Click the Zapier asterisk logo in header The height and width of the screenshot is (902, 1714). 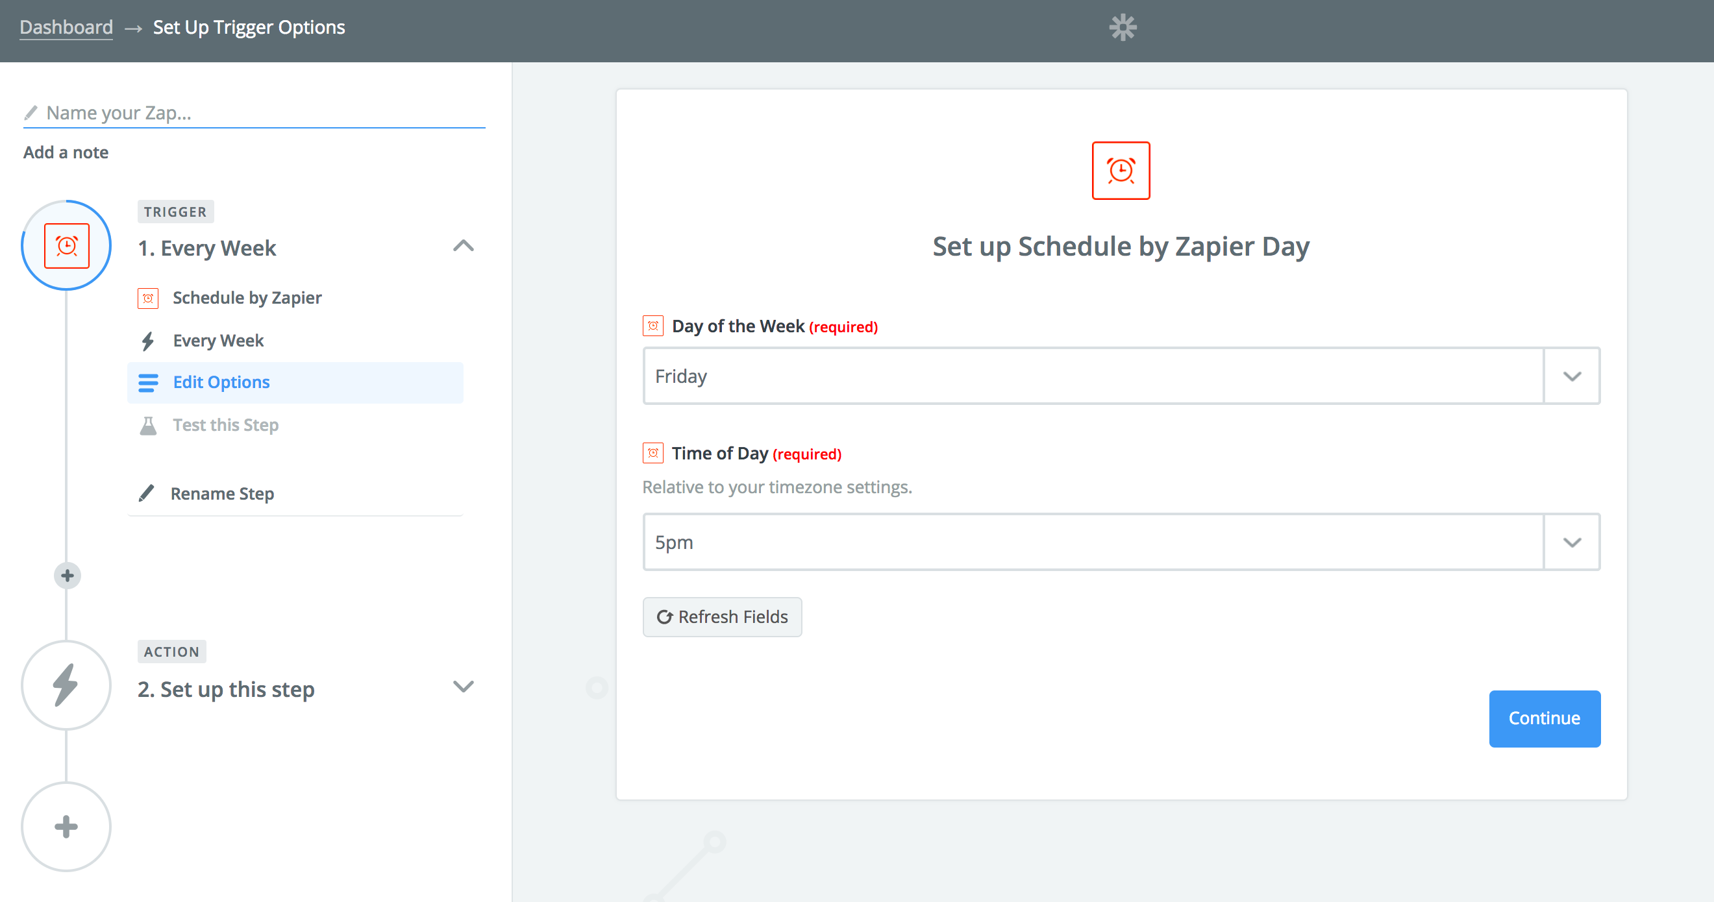(1123, 27)
